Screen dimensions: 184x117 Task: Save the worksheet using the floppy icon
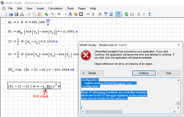(16, 14)
